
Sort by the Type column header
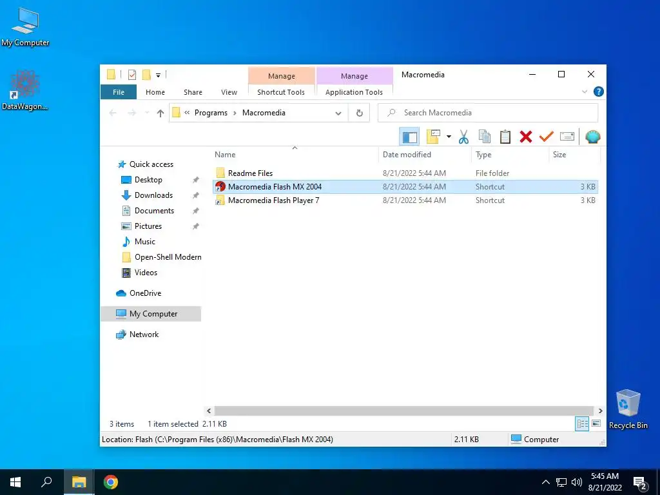510,155
